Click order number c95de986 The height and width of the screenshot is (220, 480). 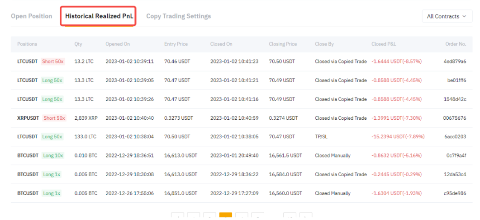pyautogui.click(x=454, y=193)
